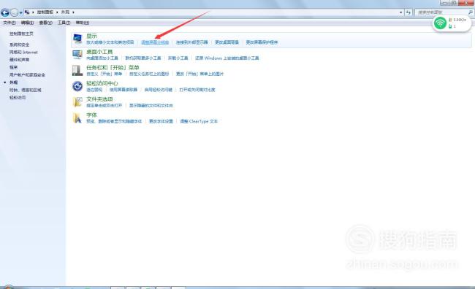Open 系统和安全 in the sidebar
475x289 pixels.
20,45
